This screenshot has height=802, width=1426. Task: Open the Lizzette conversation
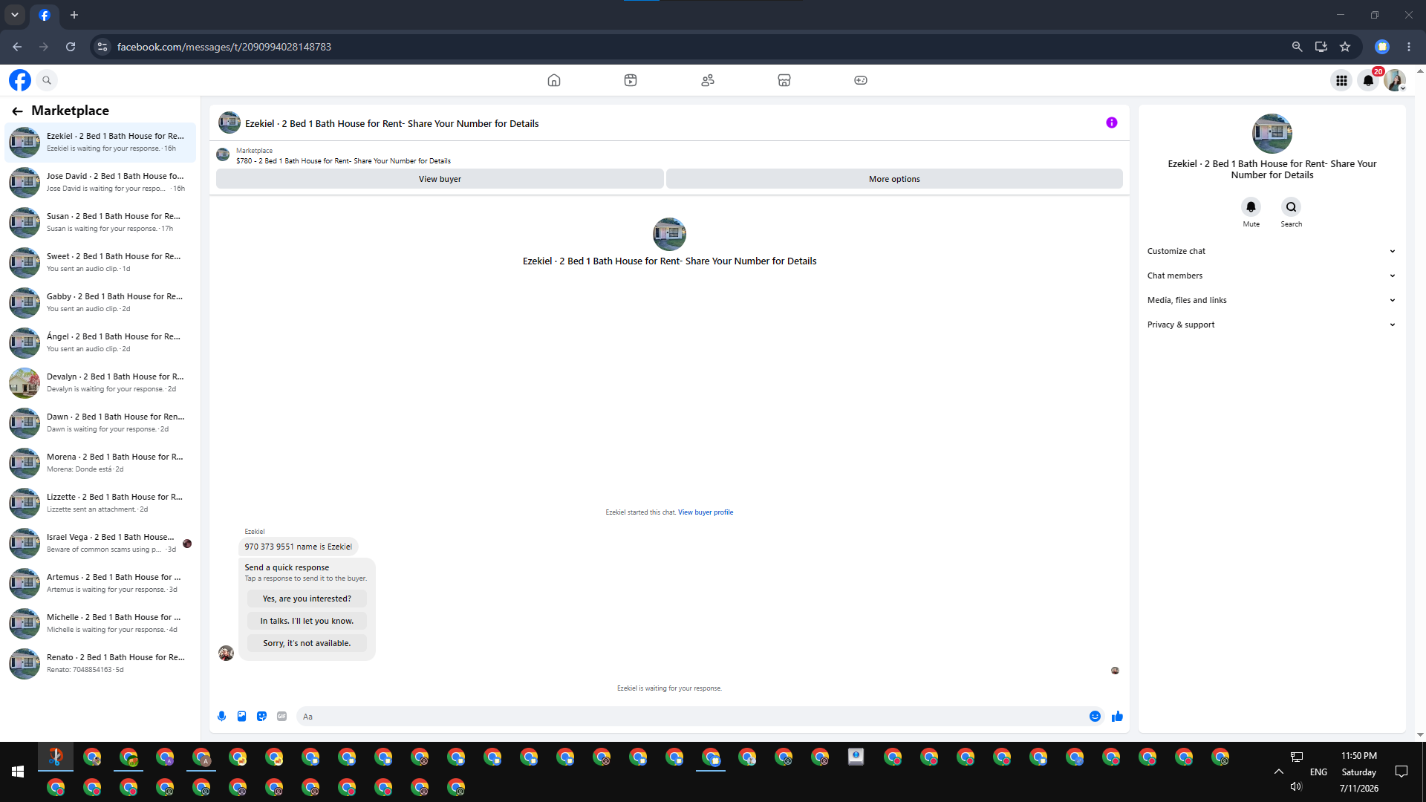pyautogui.click(x=100, y=503)
